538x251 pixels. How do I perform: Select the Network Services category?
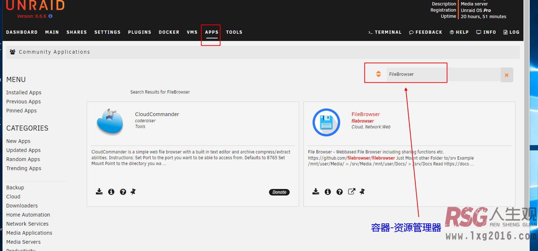27,224
